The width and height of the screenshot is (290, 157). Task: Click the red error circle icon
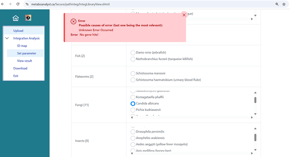click(x=74, y=21)
